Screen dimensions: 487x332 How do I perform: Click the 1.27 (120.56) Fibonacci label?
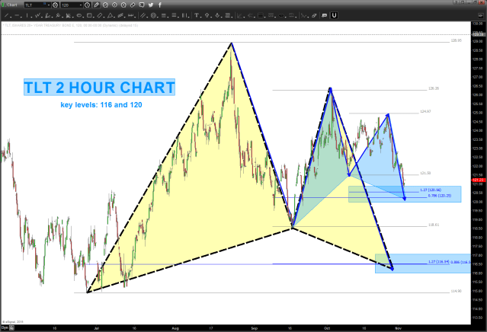[x=431, y=190]
